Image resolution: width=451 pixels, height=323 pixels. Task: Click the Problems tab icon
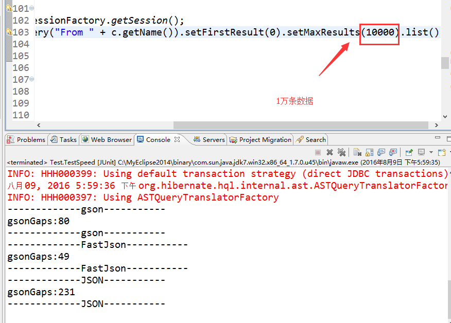coord(11,140)
